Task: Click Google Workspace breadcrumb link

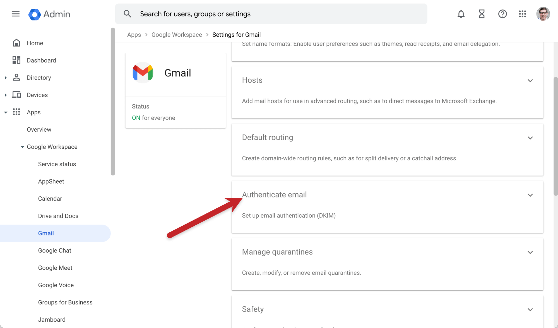Action: coord(177,35)
